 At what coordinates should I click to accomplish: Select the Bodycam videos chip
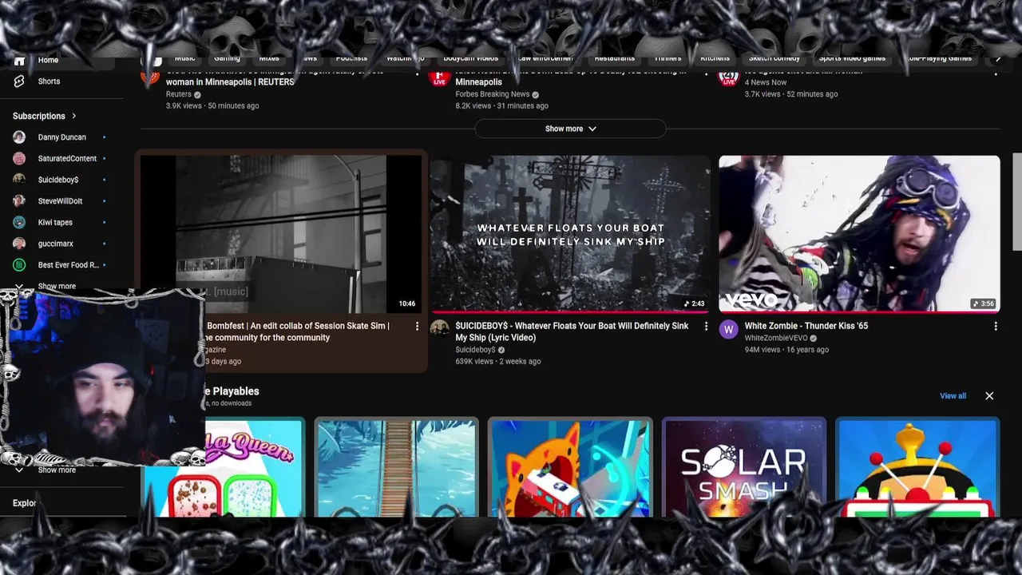(471, 58)
